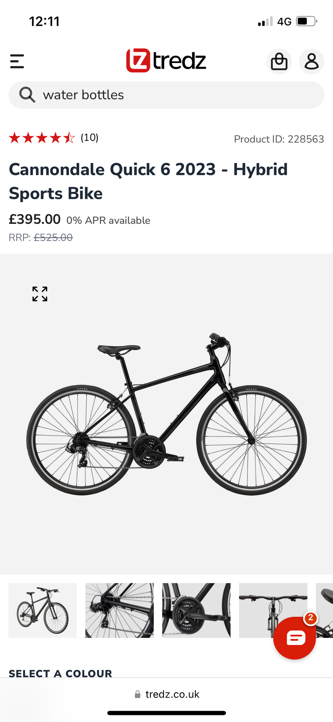Open the live chat bubble
The width and height of the screenshot is (333, 722).
(x=294, y=638)
